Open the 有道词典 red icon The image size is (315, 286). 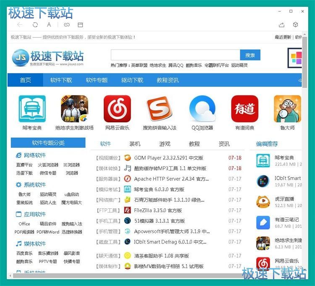245,109
